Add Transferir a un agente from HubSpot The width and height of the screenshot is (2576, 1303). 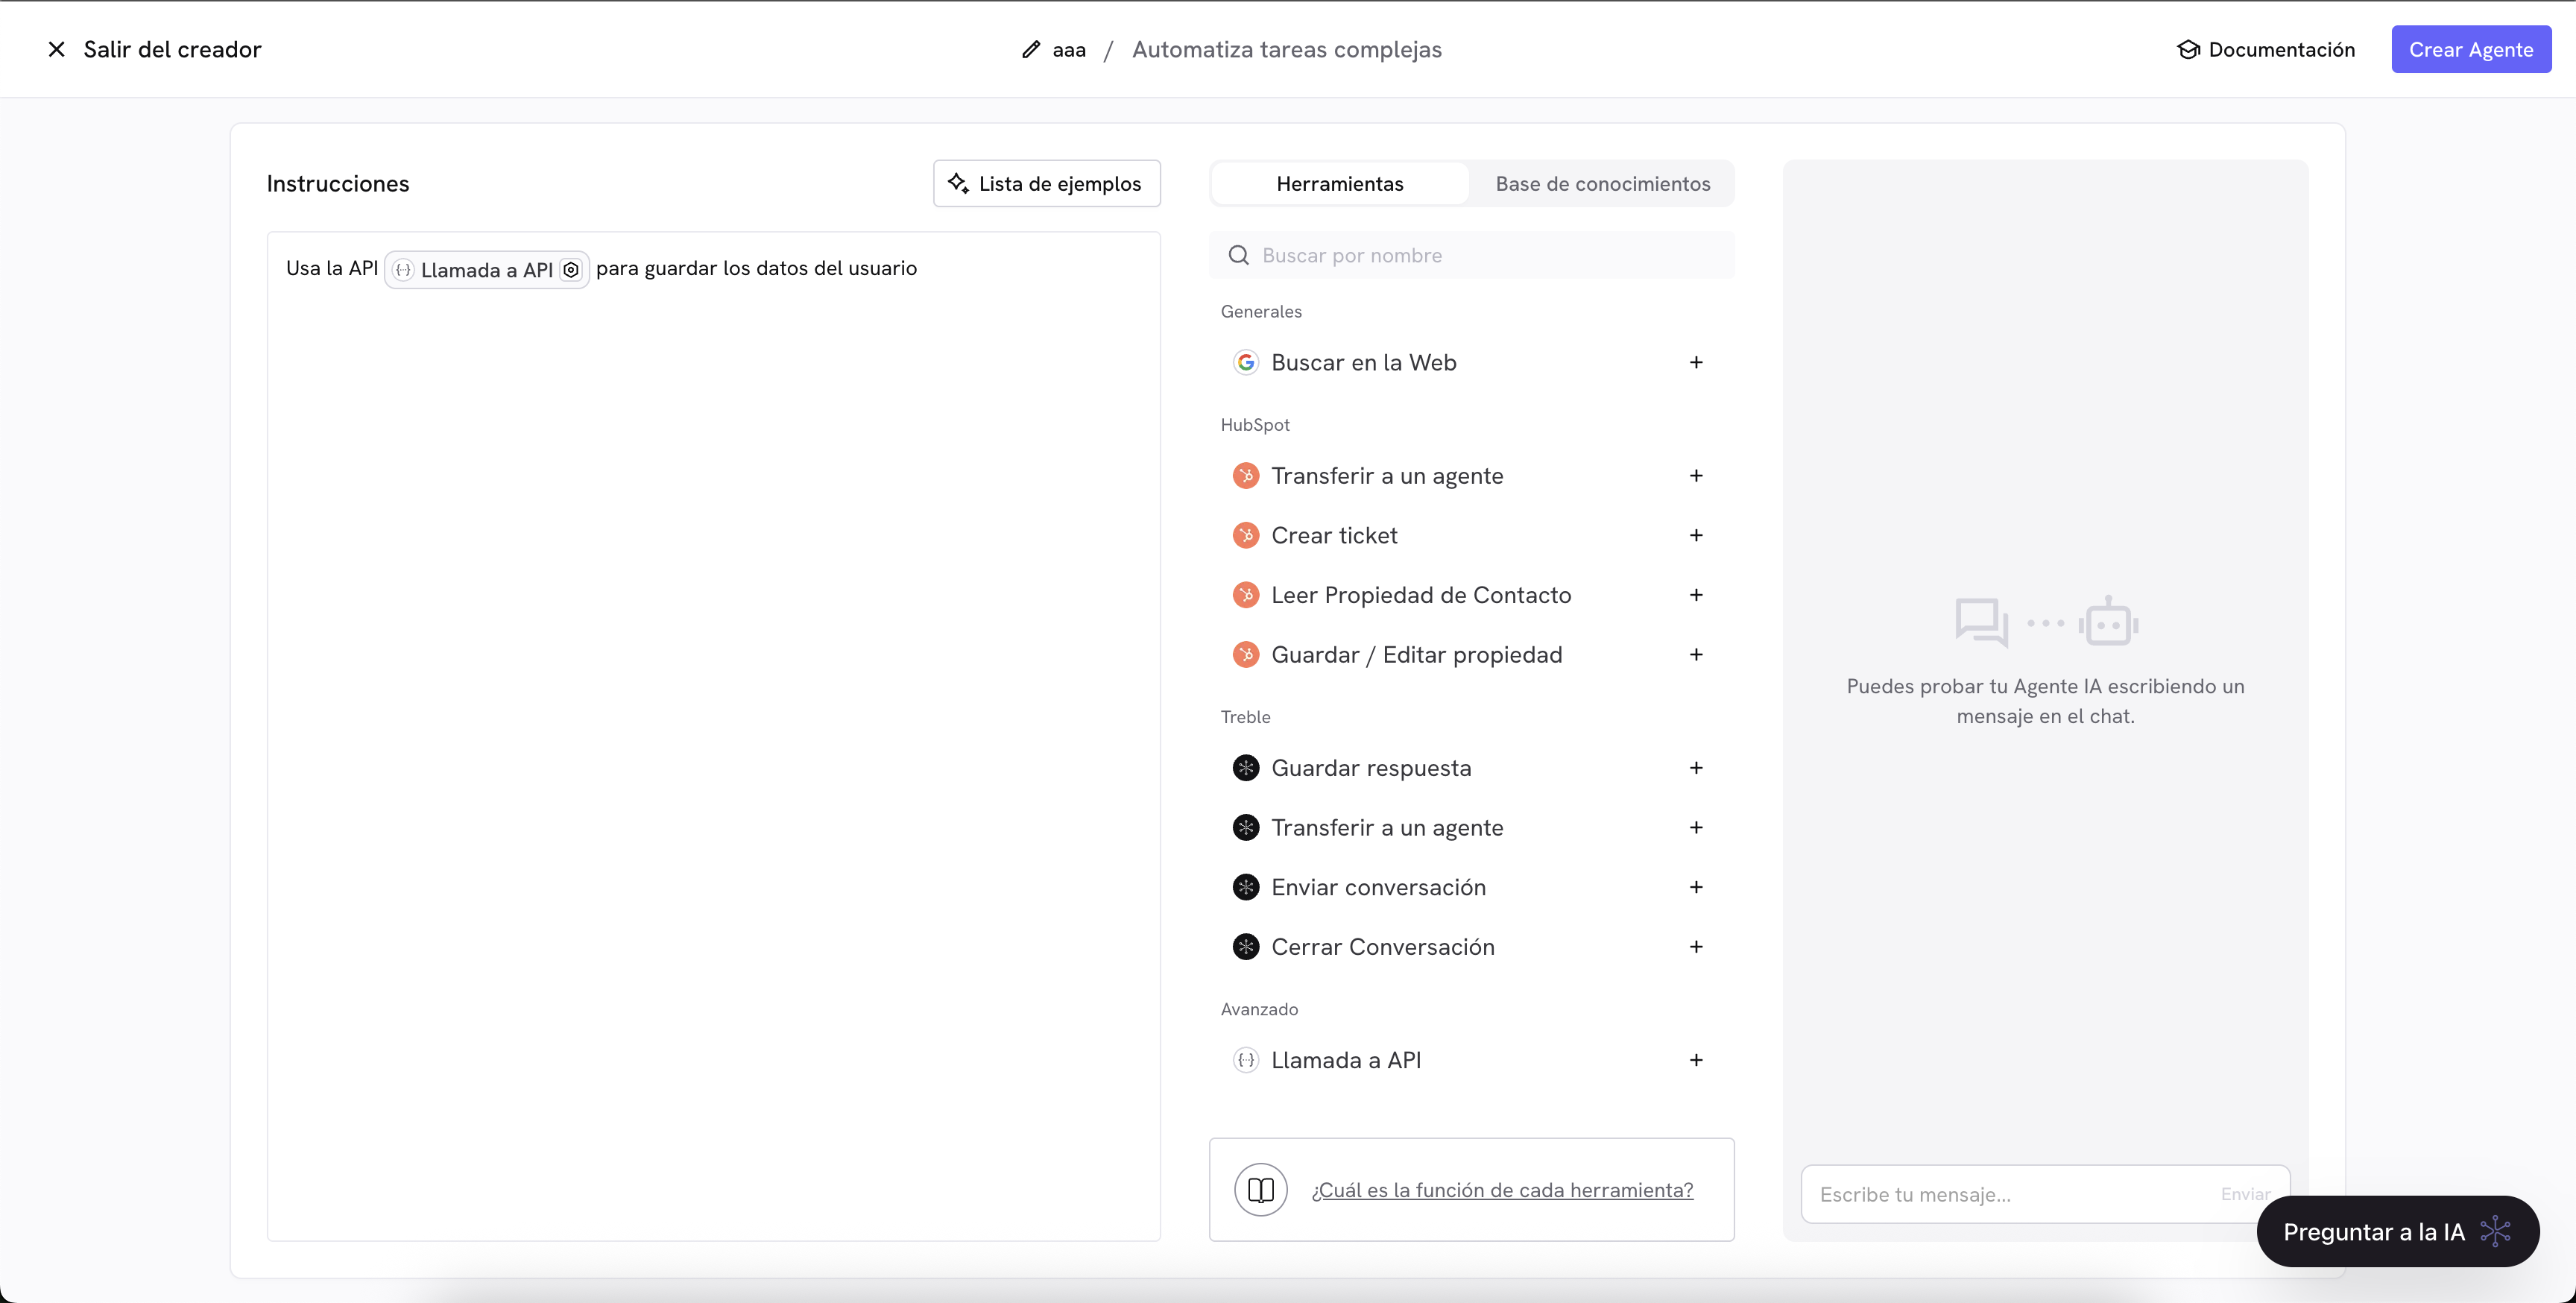coord(1696,475)
